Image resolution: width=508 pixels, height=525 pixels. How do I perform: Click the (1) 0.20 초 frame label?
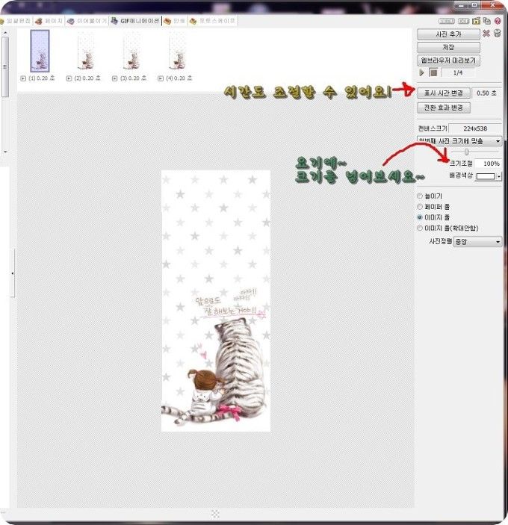point(42,78)
